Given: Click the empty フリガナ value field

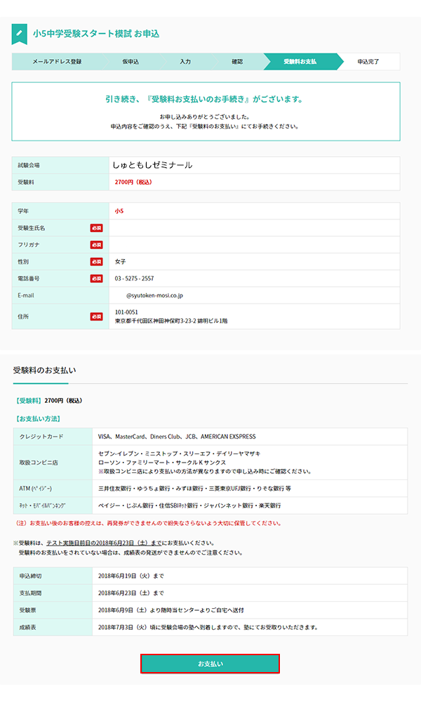Looking at the screenshot, I should (254, 245).
